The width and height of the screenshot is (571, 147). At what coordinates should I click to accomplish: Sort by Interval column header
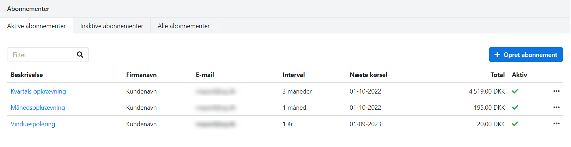pos(293,75)
